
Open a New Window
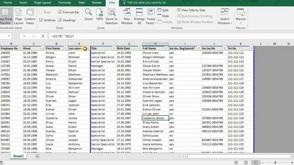(127, 16)
